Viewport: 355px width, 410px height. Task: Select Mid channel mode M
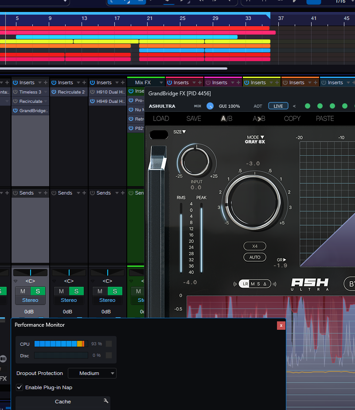[x=253, y=284]
